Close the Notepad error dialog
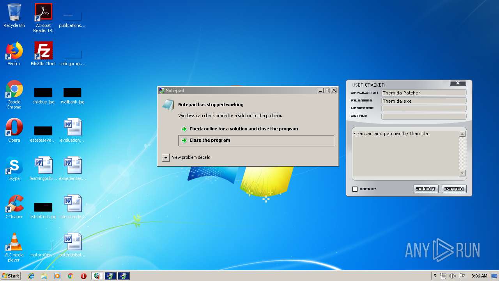Screen dimensions: 499x281 pyautogui.click(x=334, y=91)
